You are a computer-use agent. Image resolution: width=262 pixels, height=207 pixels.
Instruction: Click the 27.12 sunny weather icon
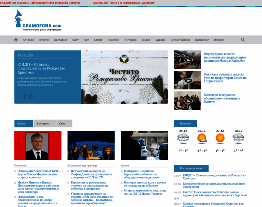coord(220,138)
